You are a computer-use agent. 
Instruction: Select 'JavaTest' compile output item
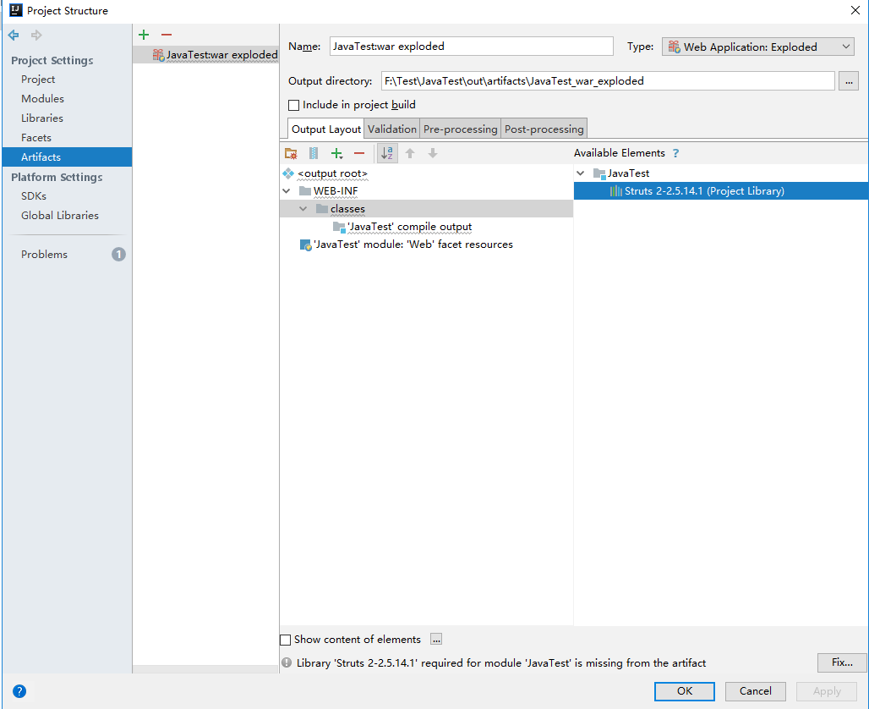point(409,227)
